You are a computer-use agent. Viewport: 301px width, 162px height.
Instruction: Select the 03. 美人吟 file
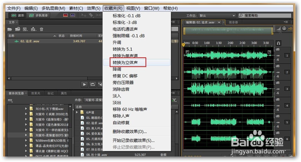pyautogui.click(x=92, y=128)
